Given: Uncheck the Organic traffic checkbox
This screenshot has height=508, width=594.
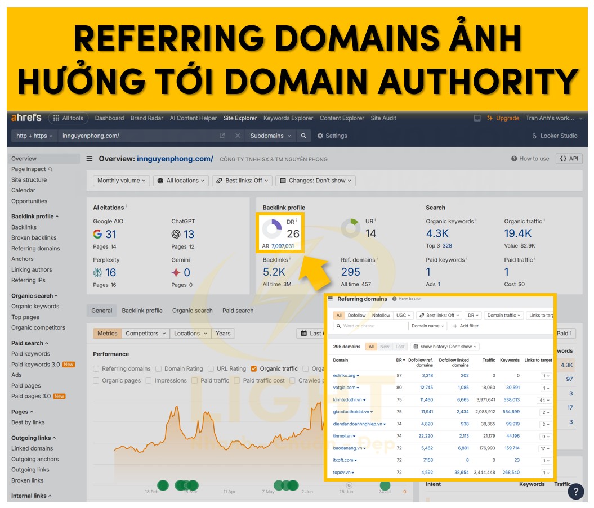Looking at the screenshot, I should (254, 368).
